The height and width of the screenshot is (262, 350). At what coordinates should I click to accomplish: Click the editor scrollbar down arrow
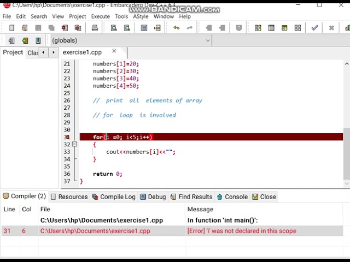point(347,183)
